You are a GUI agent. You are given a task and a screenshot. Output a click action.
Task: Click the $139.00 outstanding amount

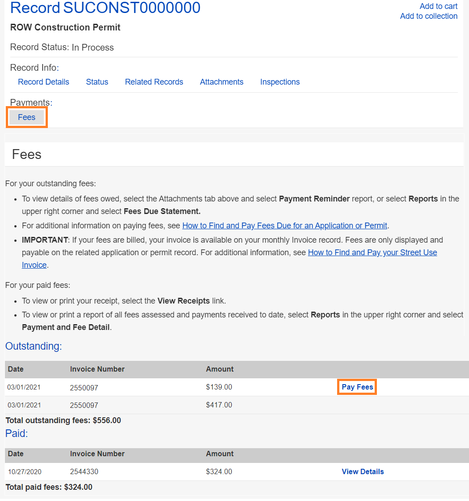(x=219, y=387)
